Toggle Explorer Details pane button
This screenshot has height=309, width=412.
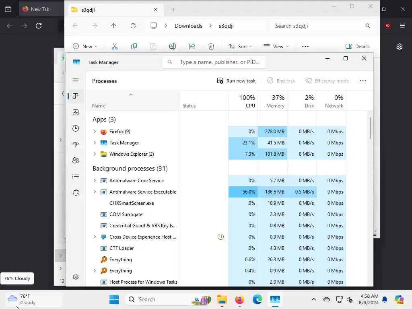coord(357,47)
